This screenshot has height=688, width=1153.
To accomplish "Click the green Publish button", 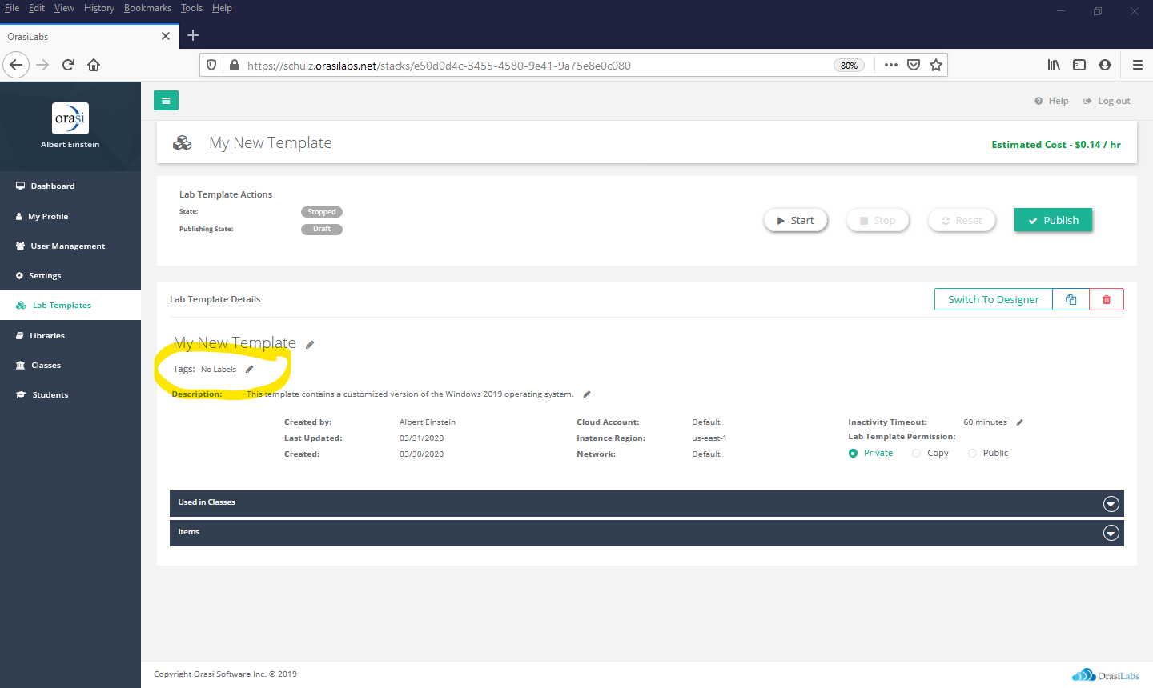I will (1053, 220).
